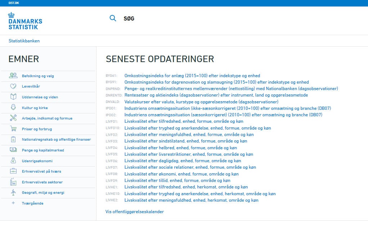The width and height of the screenshot is (368, 225).
Task: Open Vis offentliggørelseskalender link
Action: coord(135,212)
